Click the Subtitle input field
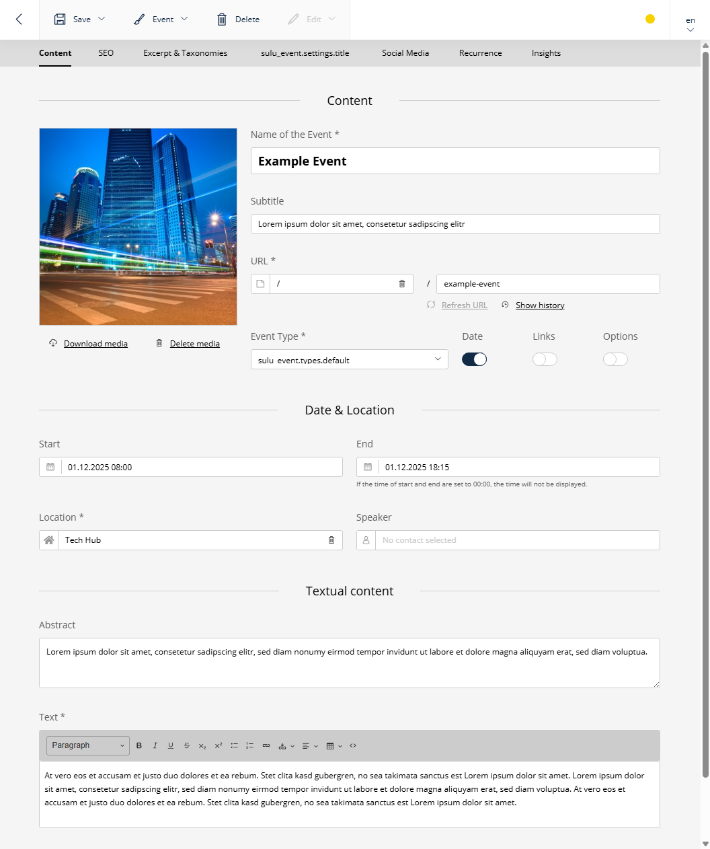The image size is (710, 849). pos(455,224)
